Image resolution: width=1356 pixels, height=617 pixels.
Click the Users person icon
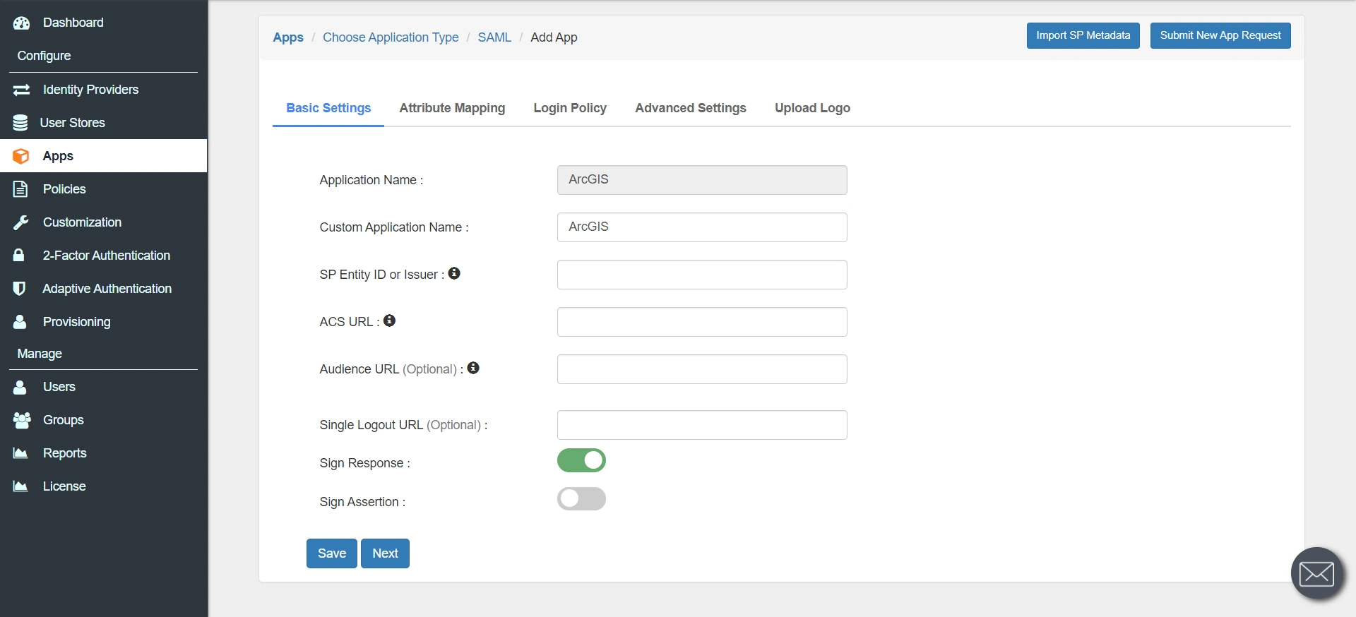pos(20,387)
